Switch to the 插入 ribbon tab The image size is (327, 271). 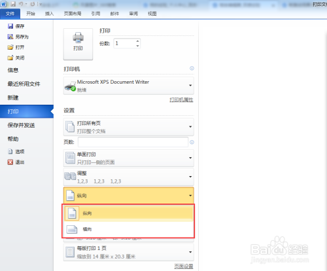click(x=49, y=14)
